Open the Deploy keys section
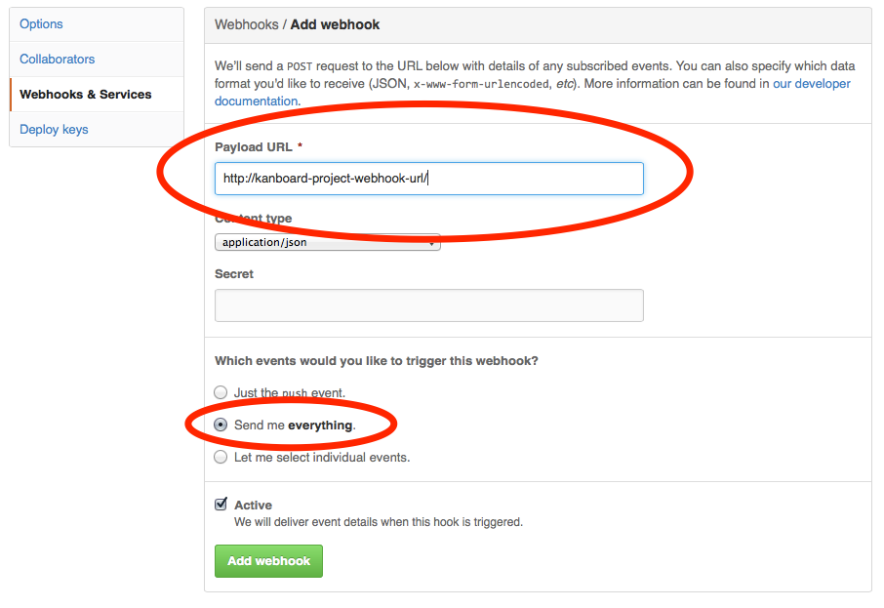Screen dimensions: 884x608 pos(54,130)
